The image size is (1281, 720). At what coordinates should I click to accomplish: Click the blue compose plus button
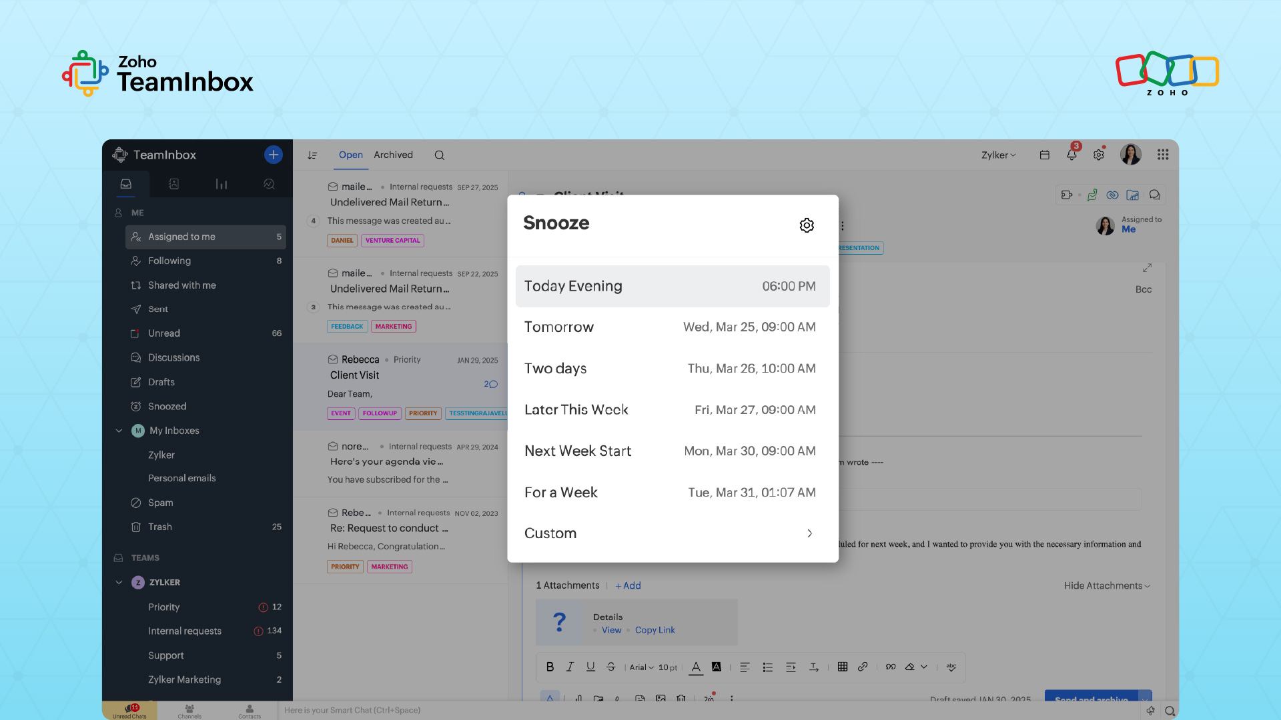click(x=273, y=155)
